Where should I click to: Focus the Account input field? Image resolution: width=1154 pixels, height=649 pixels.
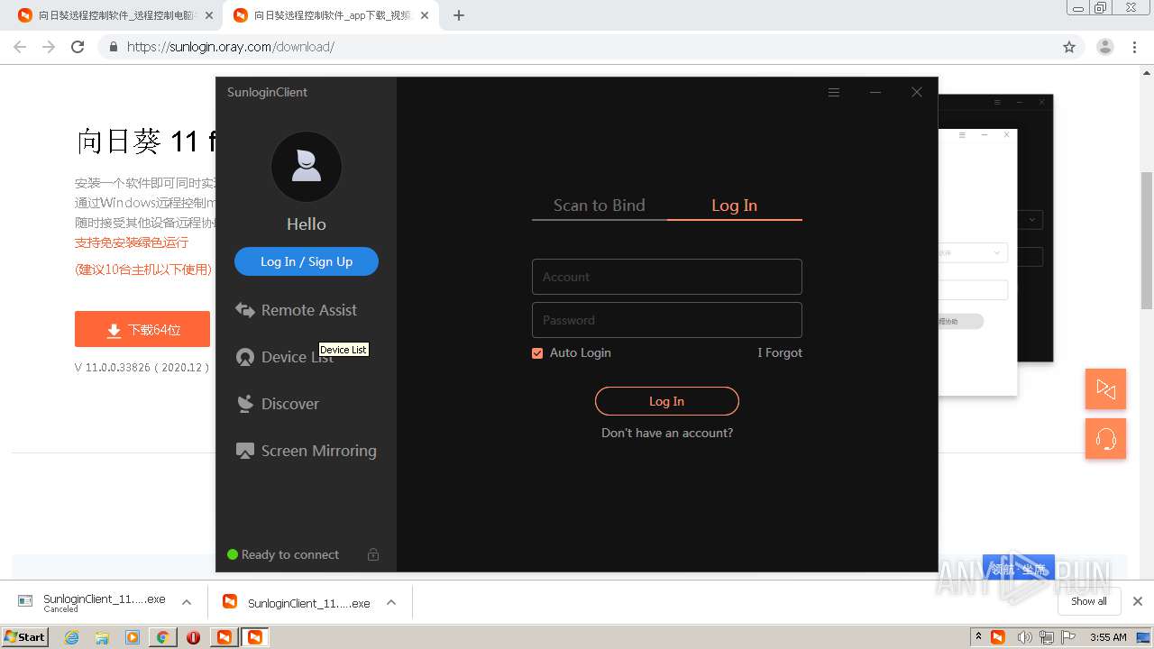(667, 277)
